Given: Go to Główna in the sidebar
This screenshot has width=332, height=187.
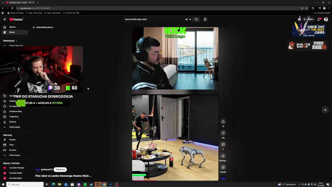Looking at the screenshot, I should (x=15, y=27).
